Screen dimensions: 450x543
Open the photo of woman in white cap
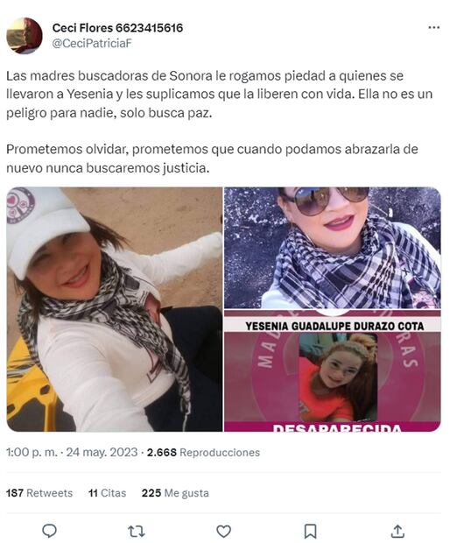pyautogui.click(x=115, y=309)
